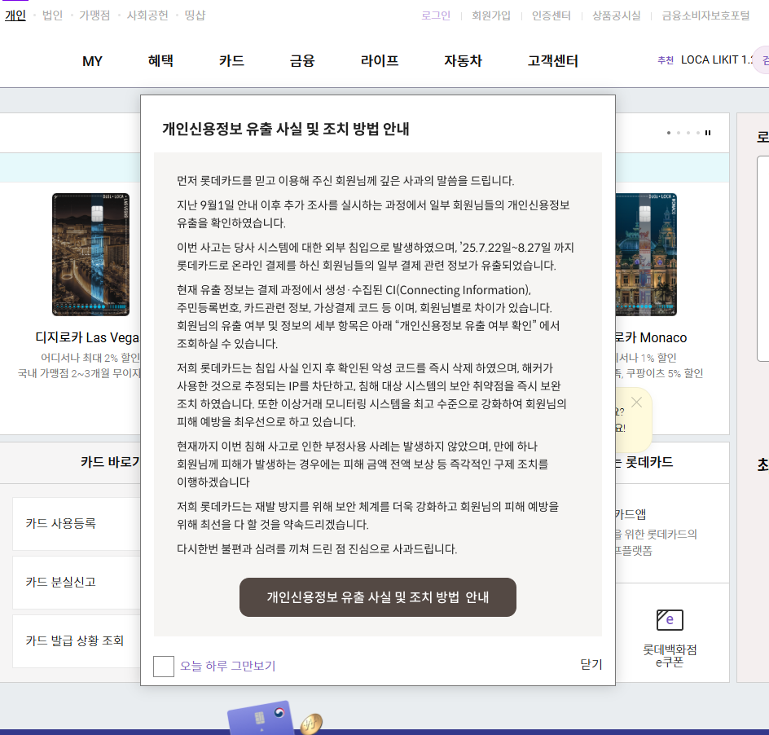The image size is (769, 735).
Task: Open the 금융소비자보호포털 link
Action: 705,15
